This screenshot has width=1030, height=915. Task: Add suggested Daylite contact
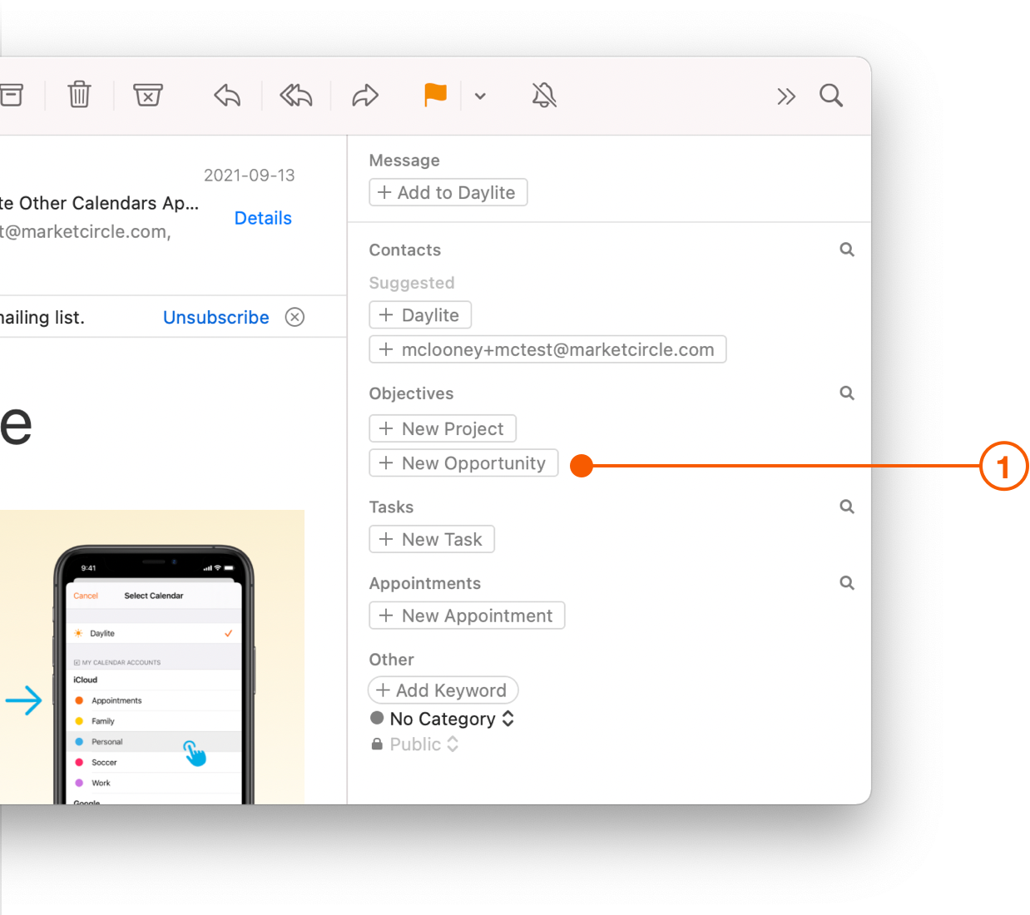(x=420, y=315)
